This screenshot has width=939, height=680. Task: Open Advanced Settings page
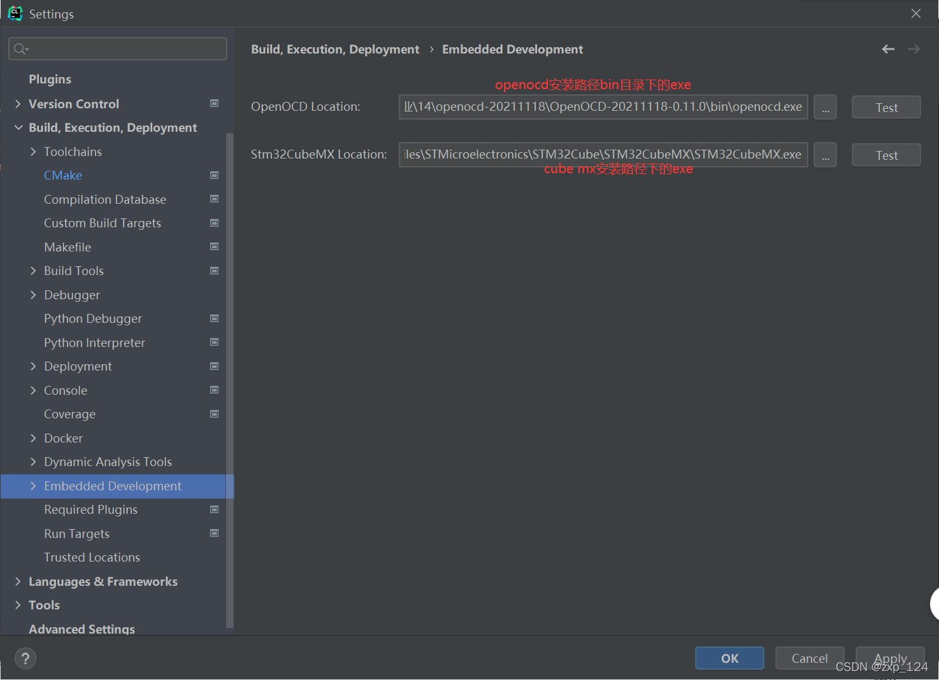pyautogui.click(x=82, y=628)
